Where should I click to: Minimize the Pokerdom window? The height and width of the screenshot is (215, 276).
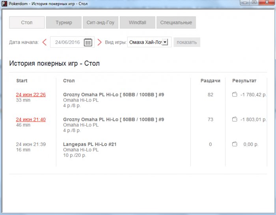coord(245,2)
